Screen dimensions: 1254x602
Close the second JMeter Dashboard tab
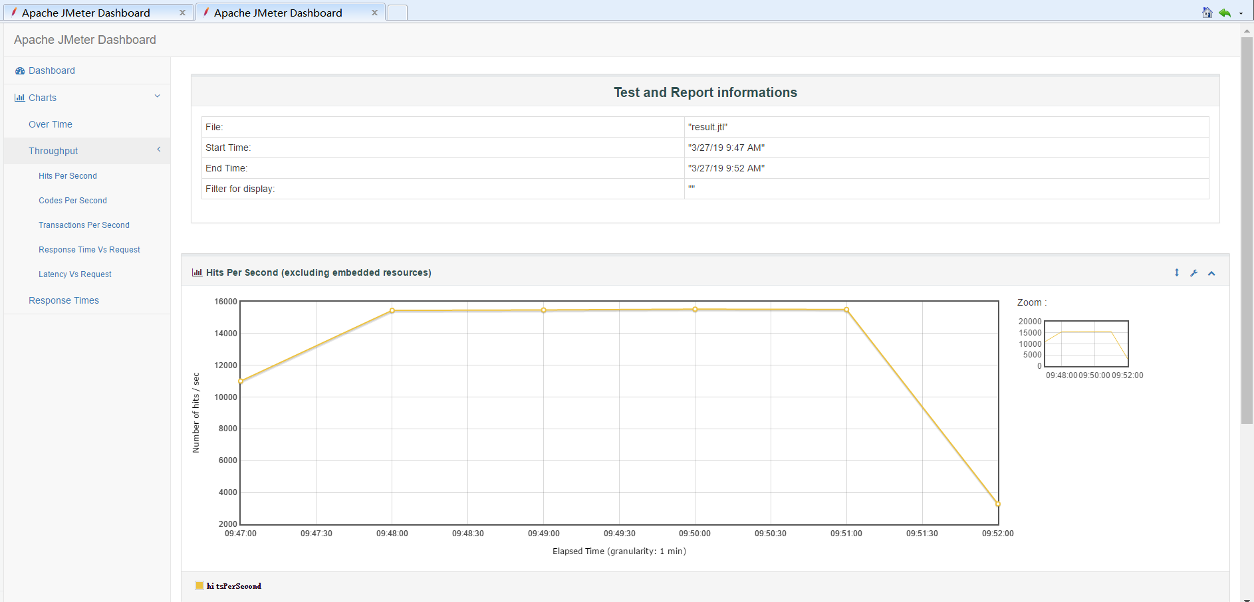click(374, 13)
